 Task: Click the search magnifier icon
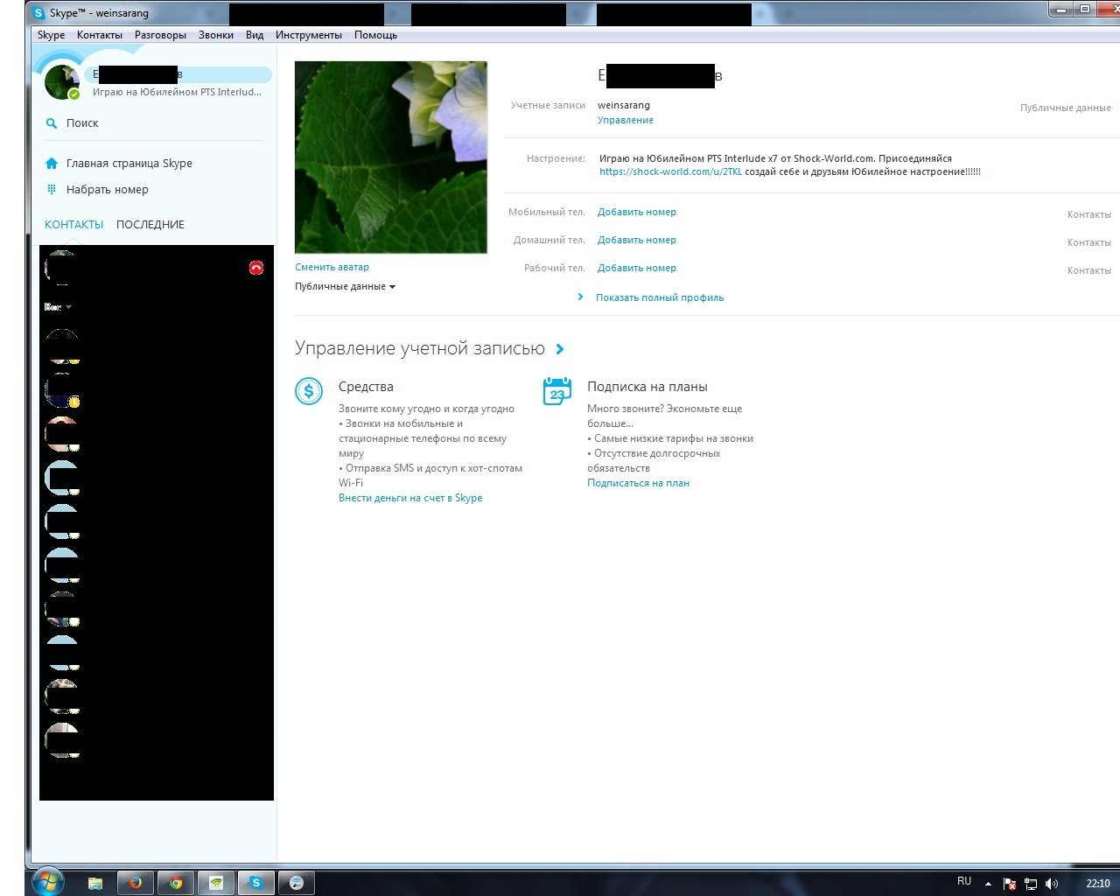pyautogui.click(x=52, y=123)
